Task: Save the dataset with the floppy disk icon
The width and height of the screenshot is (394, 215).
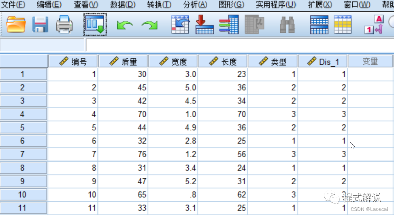Action: pyautogui.click(x=40, y=25)
